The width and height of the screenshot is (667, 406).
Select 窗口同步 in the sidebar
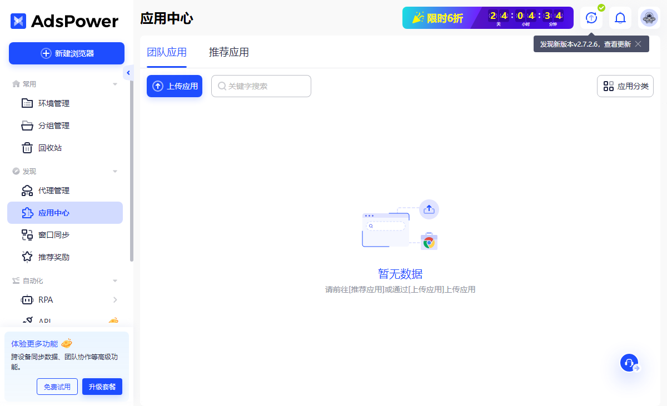[x=54, y=235]
